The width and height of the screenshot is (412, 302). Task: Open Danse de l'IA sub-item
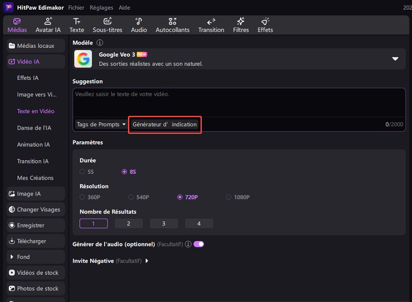(x=34, y=128)
